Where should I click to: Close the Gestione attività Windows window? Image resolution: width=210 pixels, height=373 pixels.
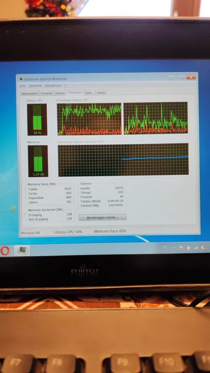click(191, 77)
